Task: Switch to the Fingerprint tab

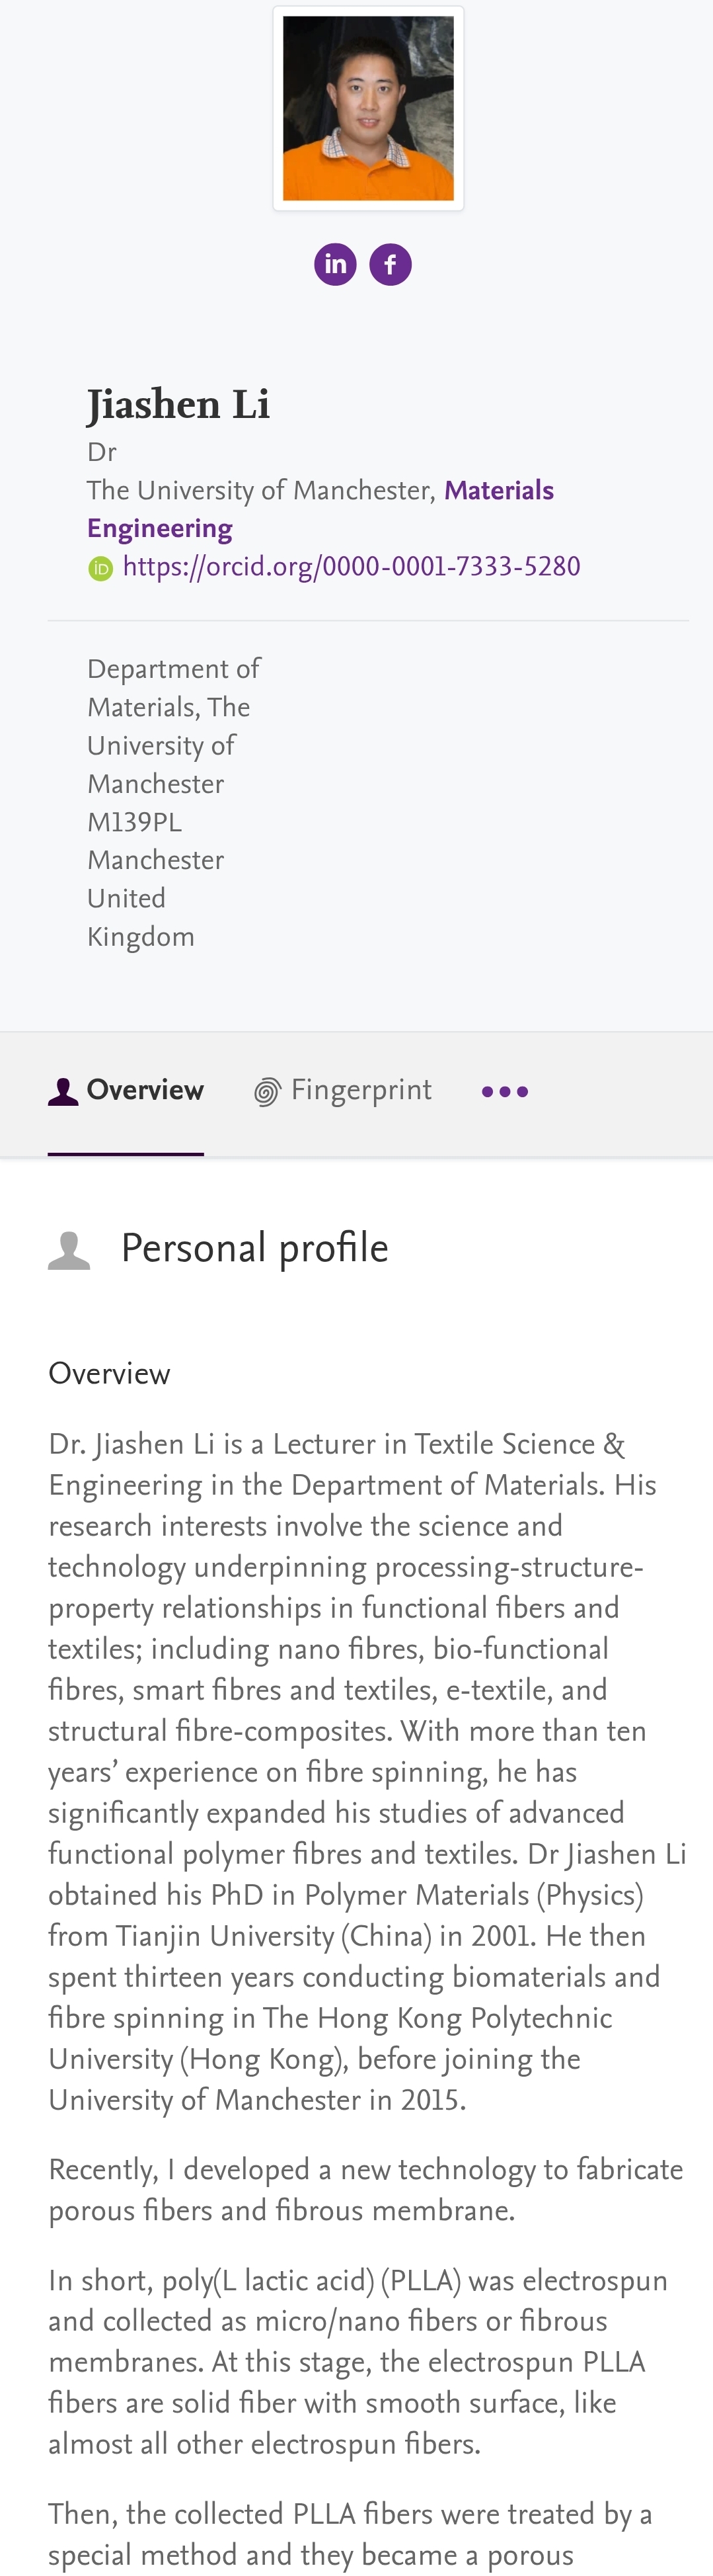Action: [361, 1091]
